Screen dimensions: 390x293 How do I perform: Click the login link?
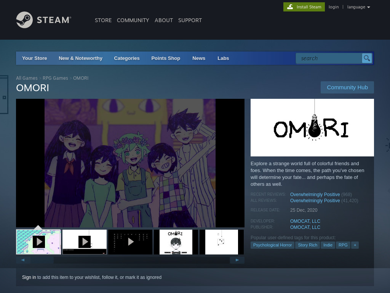point(334,7)
